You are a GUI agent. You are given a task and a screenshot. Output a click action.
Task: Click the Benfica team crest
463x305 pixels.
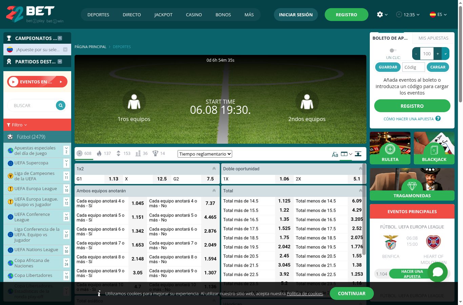point(391,242)
